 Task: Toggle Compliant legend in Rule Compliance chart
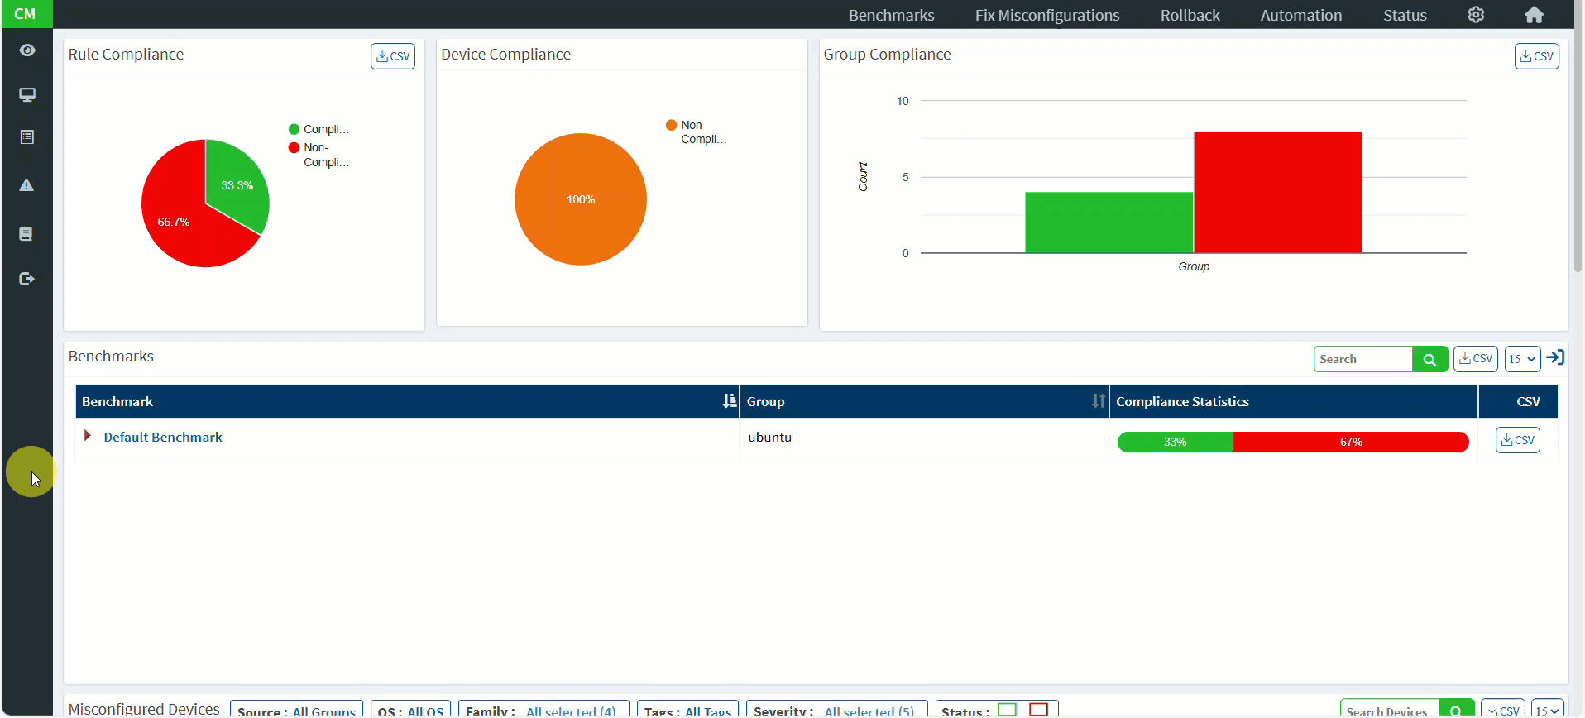318,129
